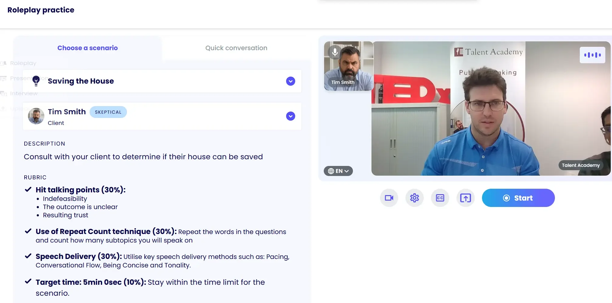Click the share screen upload icon
The width and height of the screenshot is (612, 303).
[466, 198]
